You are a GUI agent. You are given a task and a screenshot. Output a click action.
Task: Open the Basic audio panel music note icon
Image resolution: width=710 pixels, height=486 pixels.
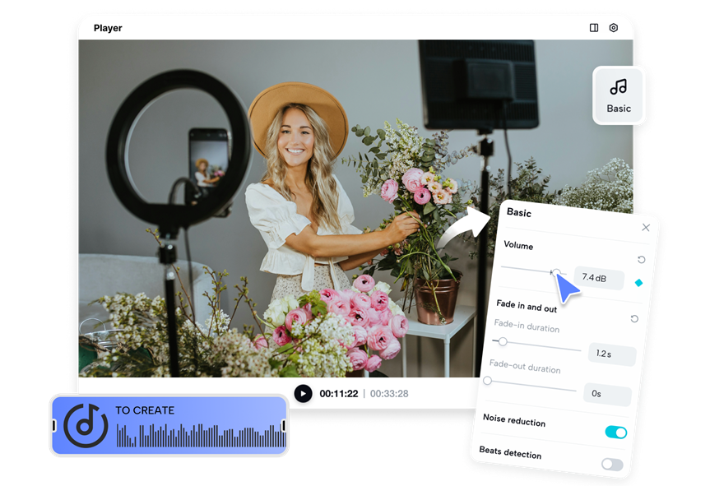[x=619, y=86]
